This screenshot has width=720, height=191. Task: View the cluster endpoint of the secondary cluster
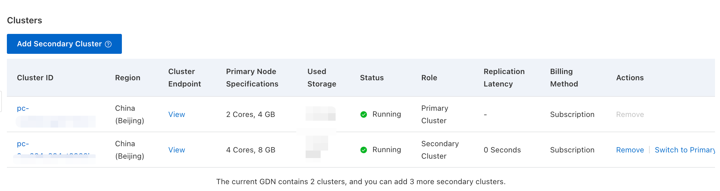coord(177,150)
